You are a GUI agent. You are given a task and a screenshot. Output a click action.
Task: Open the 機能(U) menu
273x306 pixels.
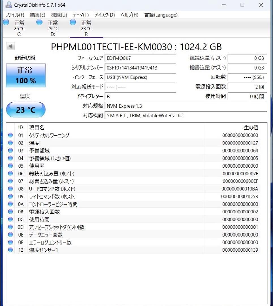(59, 15)
